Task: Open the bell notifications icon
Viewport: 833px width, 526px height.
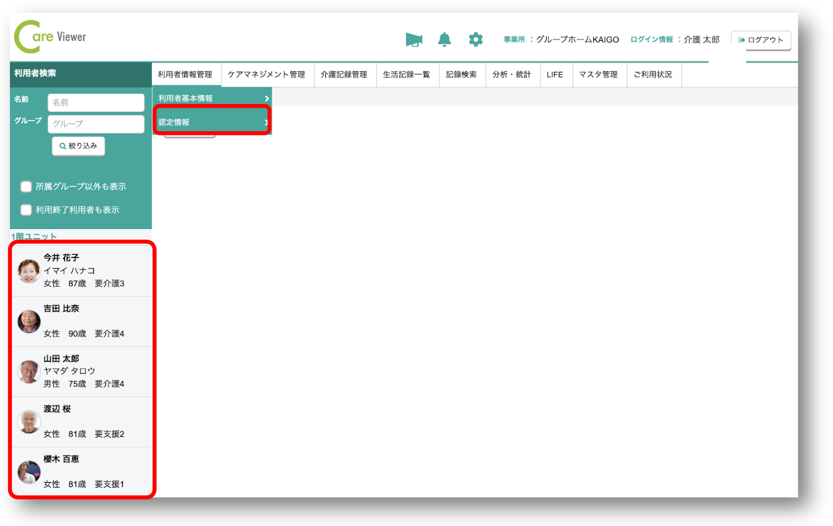Action: pos(444,40)
